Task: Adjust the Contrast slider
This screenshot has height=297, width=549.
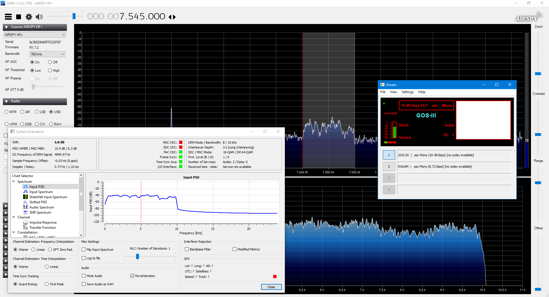Action: 538,134
